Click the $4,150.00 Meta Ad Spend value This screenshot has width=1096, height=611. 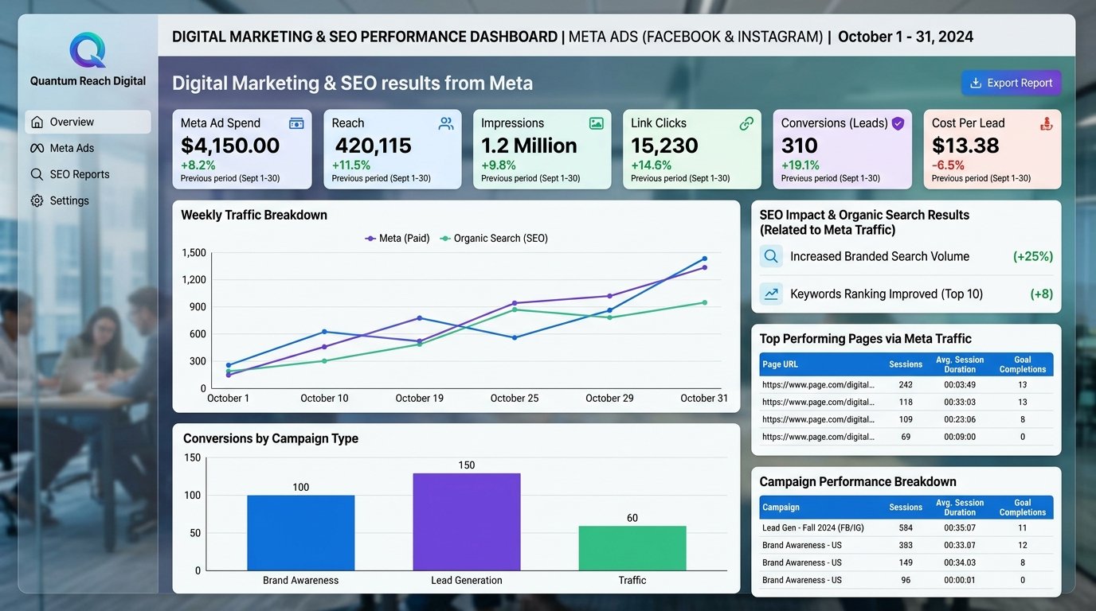230,146
